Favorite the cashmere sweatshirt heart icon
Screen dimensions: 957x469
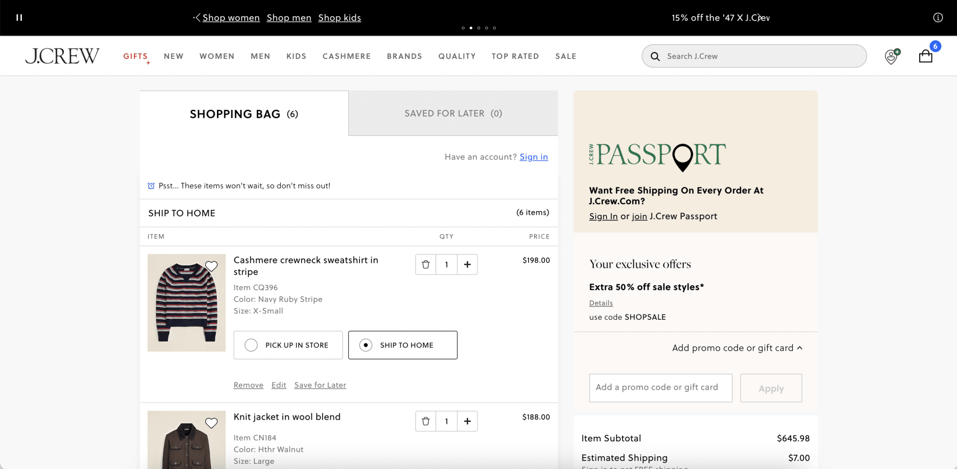coord(212,266)
